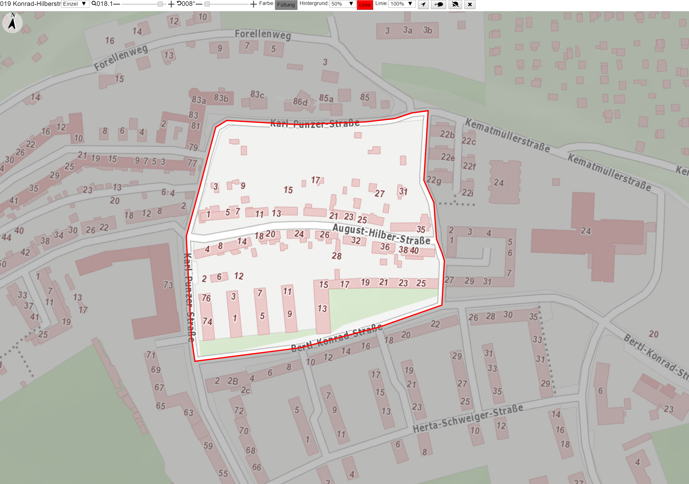Click the rotation reset arrow icon
The height and width of the screenshot is (484, 689).
179,4
